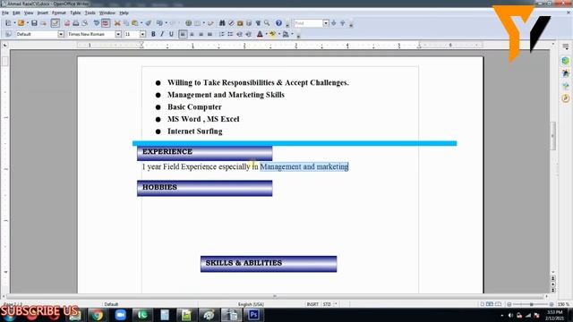Open the Find toolbar search history dropdown
Viewport: 573px width, 322px height.
click(x=326, y=23)
